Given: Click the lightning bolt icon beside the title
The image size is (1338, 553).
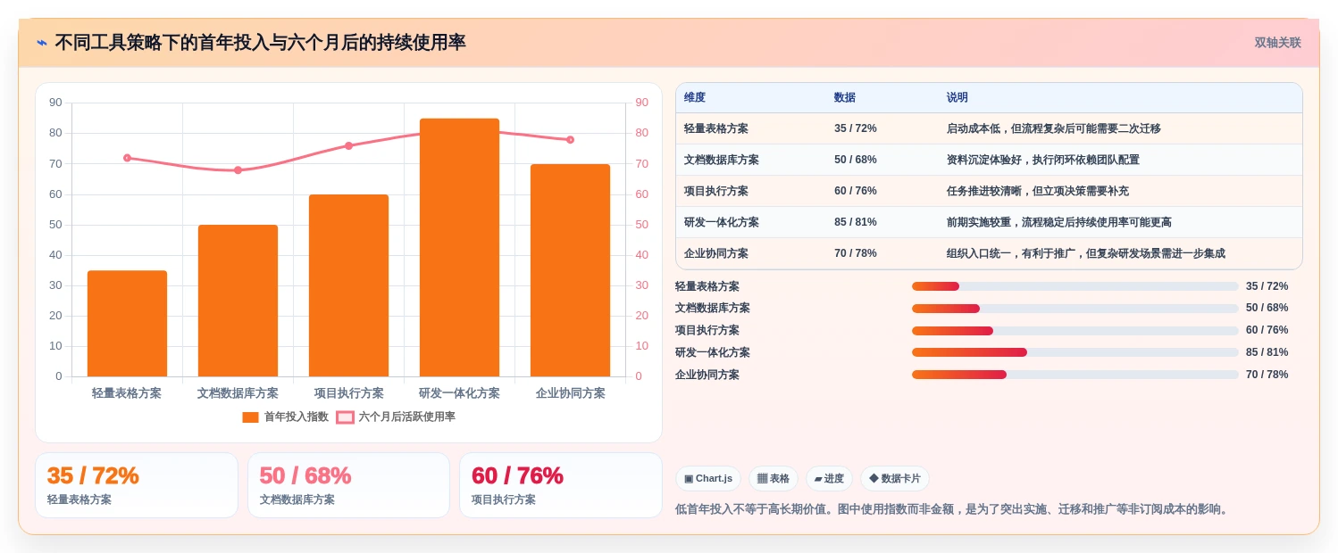Looking at the screenshot, I should point(42,43).
